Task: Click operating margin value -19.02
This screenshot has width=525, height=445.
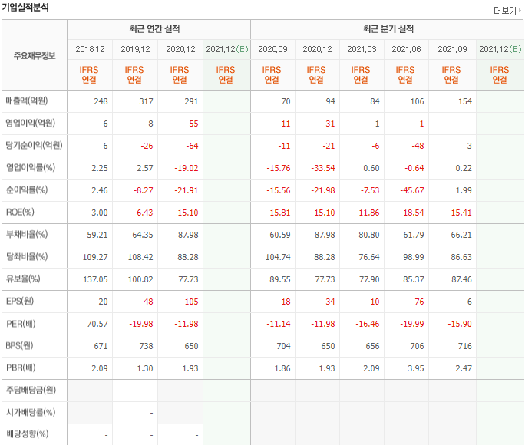Action: coord(187,168)
